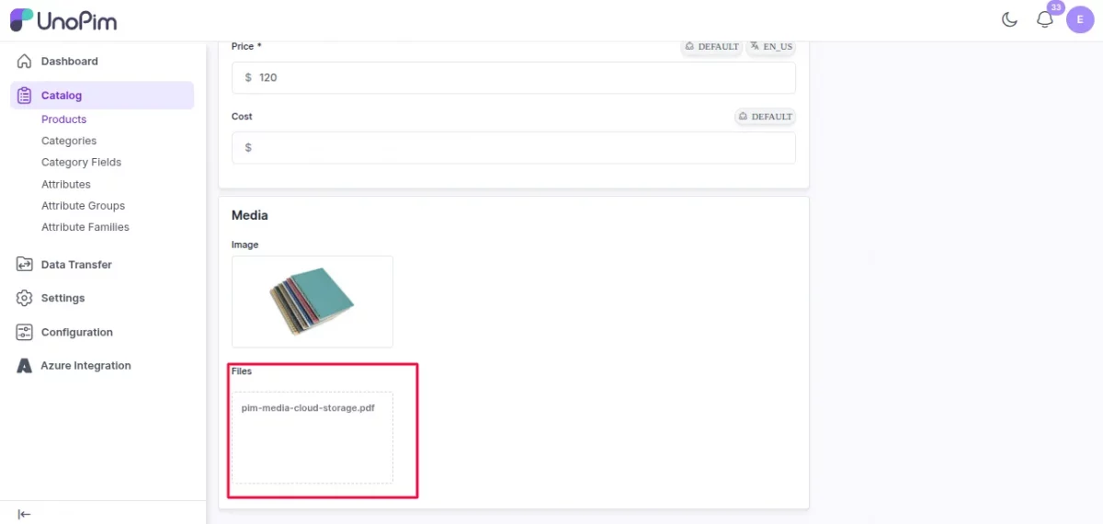Open the Settings gear icon
Screen dimensions: 1103x524
click(25, 298)
